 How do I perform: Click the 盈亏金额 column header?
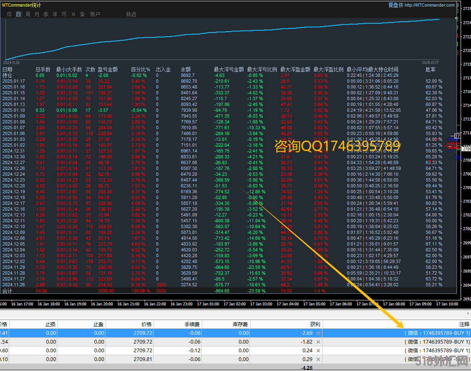(108, 69)
